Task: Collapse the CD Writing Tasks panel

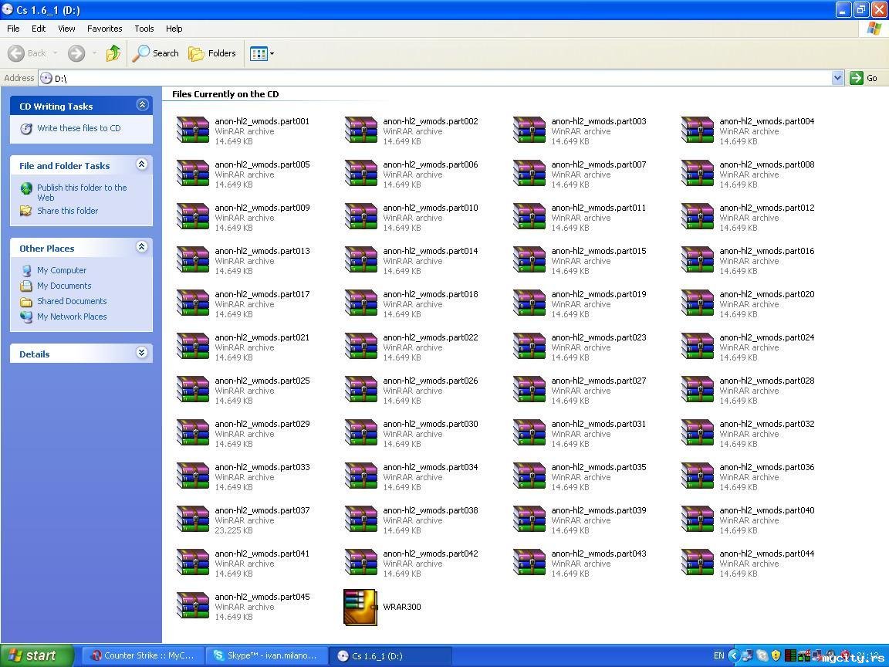Action: 142,105
